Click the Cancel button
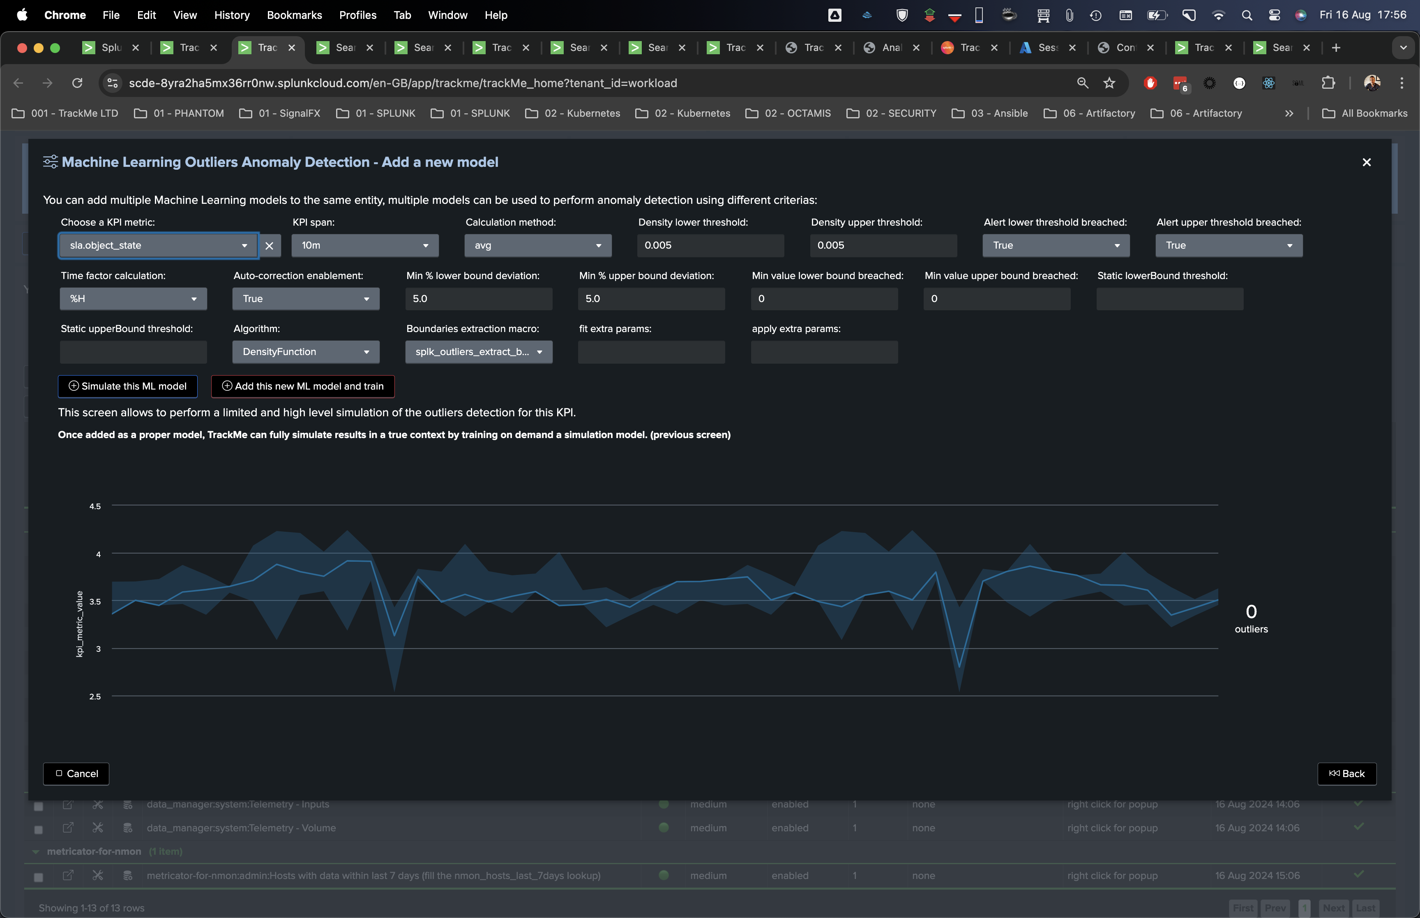This screenshot has width=1420, height=918. pyautogui.click(x=76, y=774)
